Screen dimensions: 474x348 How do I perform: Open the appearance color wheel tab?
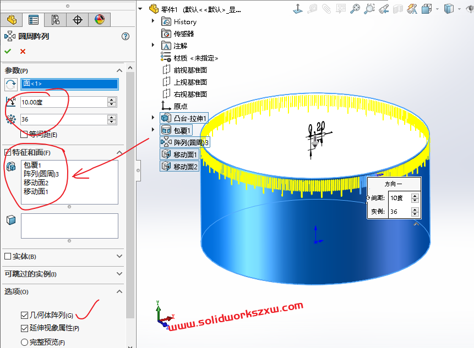[99, 20]
